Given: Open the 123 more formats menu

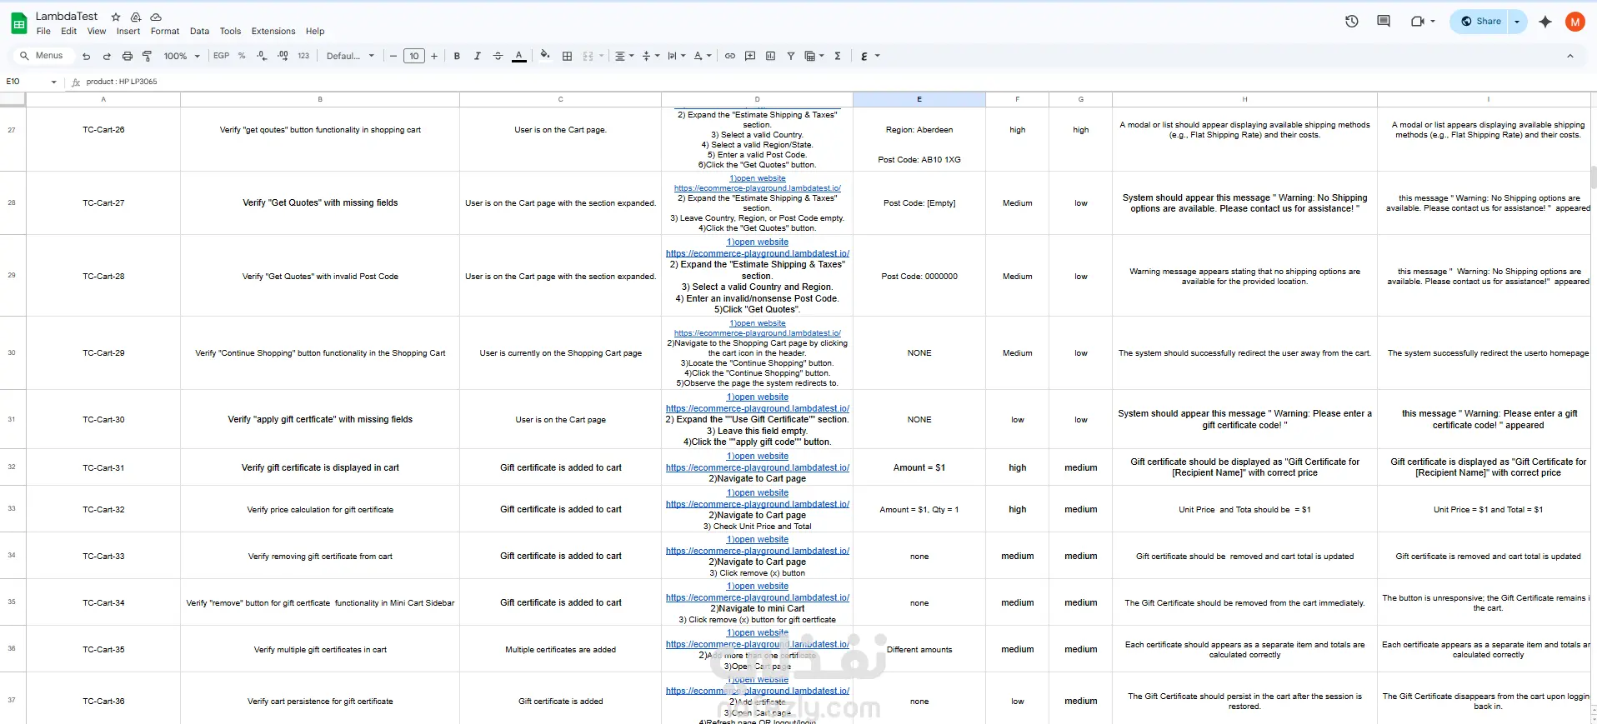Looking at the screenshot, I should (303, 56).
